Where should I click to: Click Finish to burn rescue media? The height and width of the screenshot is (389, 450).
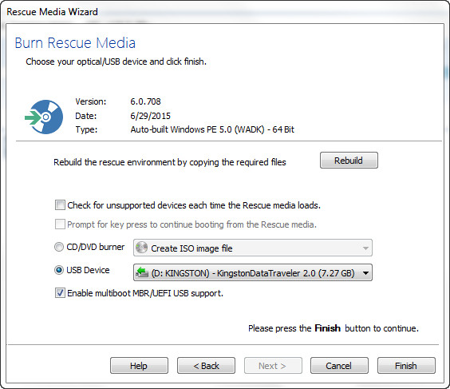(x=406, y=366)
